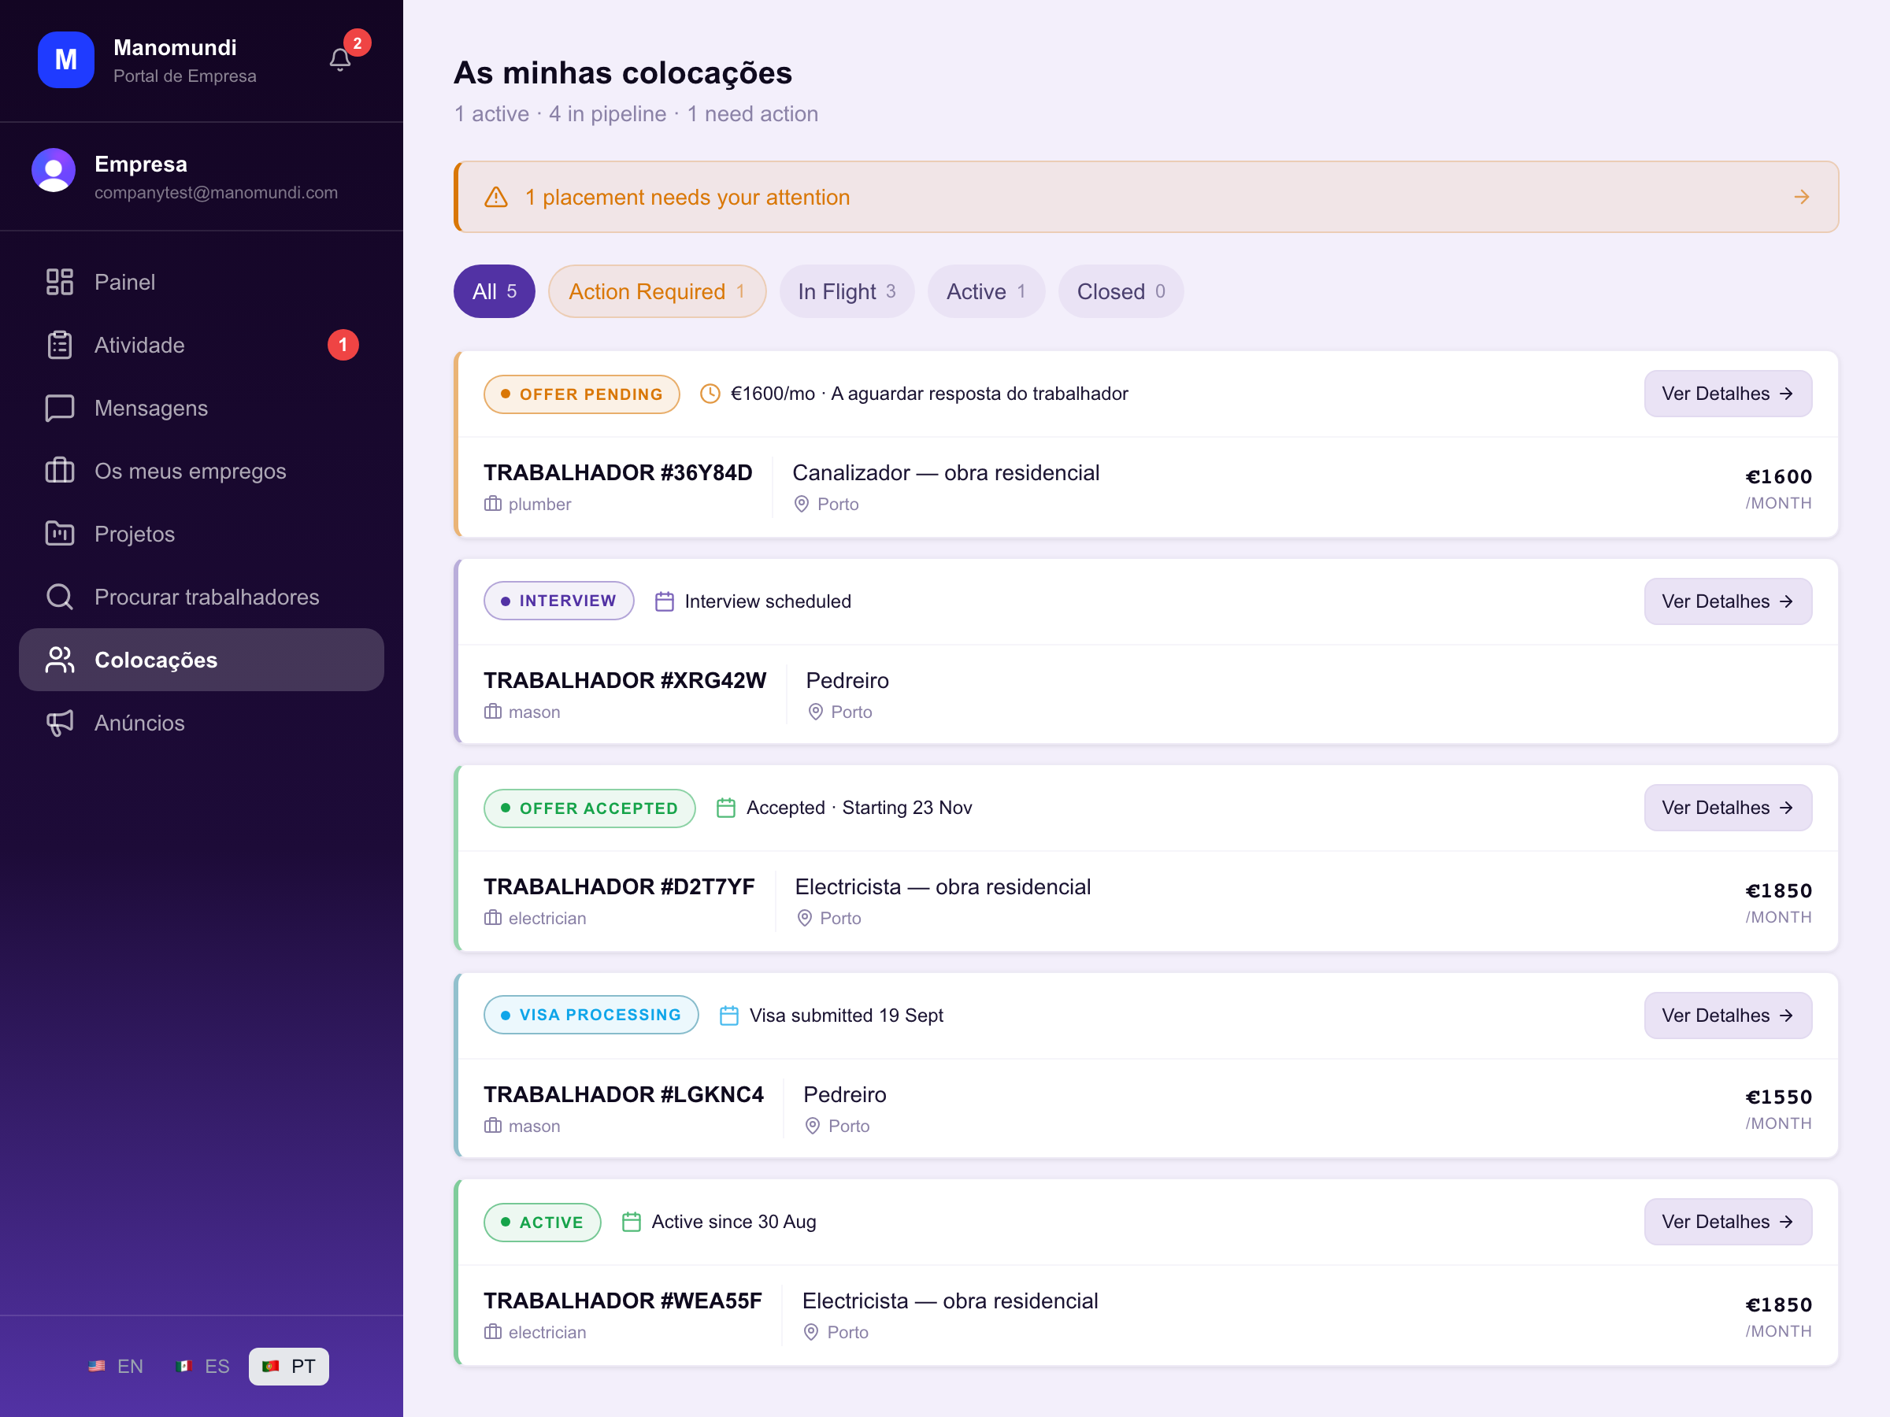Filter to Active placements
Image resolution: width=1890 pixels, height=1417 pixels.
click(x=986, y=291)
